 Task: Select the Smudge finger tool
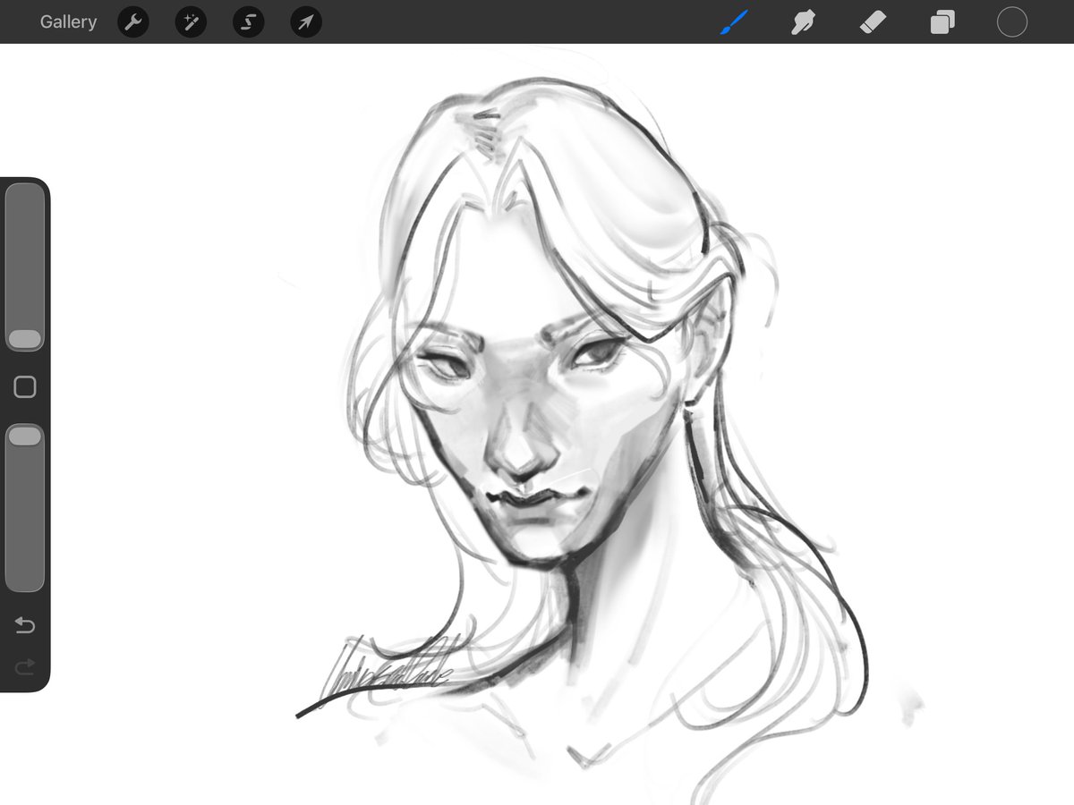(803, 22)
